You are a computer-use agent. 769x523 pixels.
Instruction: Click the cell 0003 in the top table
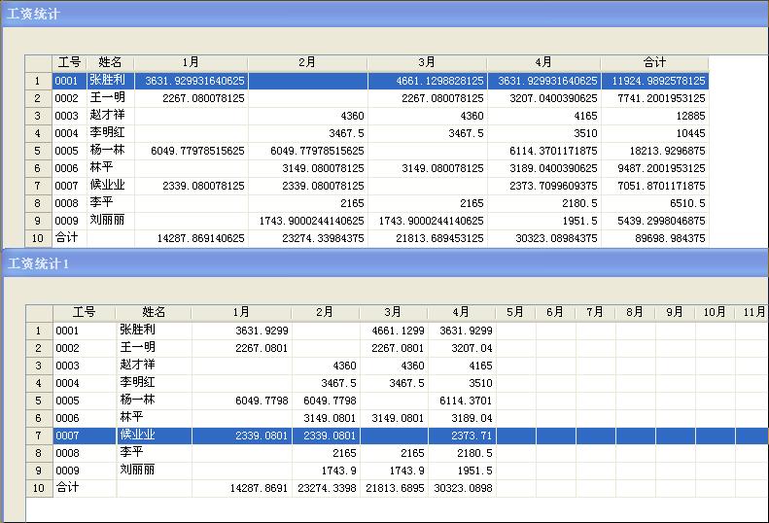(x=69, y=116)
